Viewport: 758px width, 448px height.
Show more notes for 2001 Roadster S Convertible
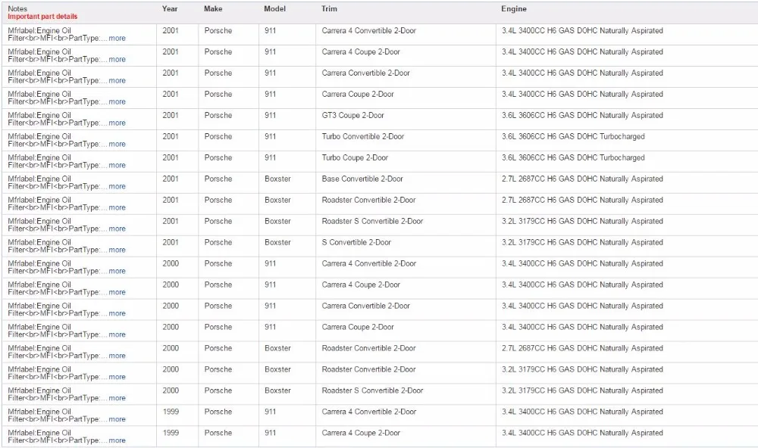pyautogui.click(x=117, y=229)
